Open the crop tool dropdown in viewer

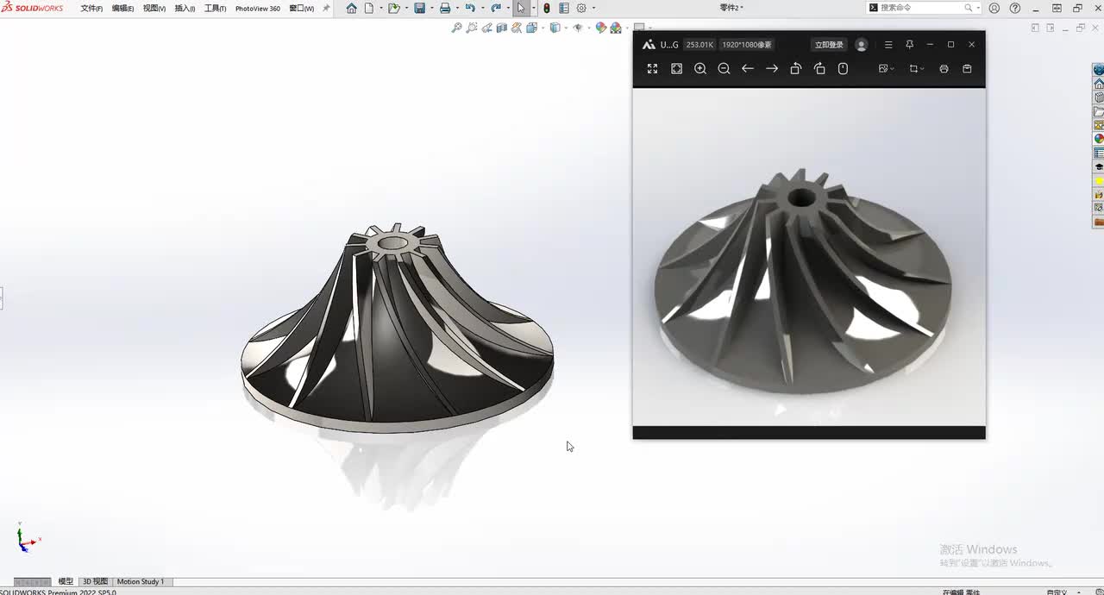pyautogui.click(x=917, y=69)
